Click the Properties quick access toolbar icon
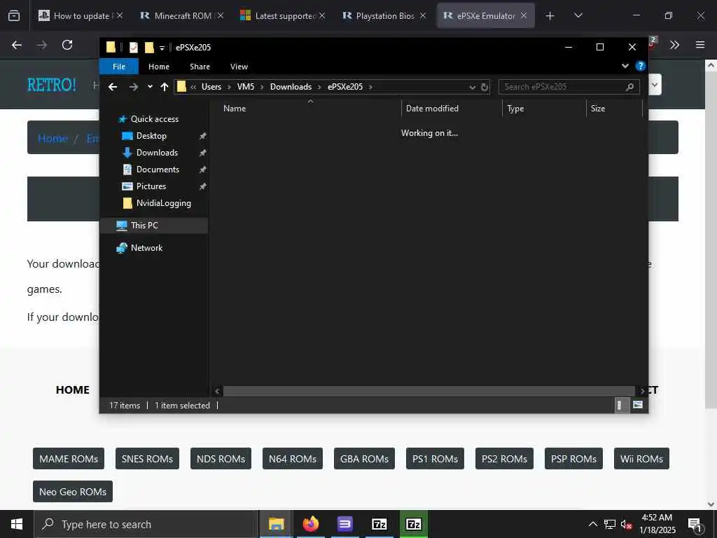The height and width of the screenshot is (538, 717). (x=134, y=47)
